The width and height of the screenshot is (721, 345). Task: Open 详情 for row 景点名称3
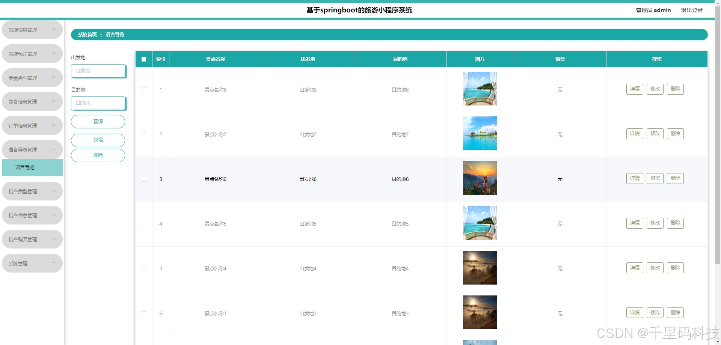635,313
